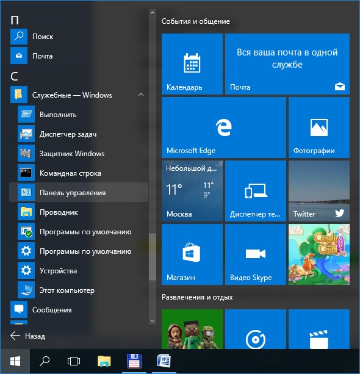
Task: Open the Магазин store tile
Action: click(192, 254)
